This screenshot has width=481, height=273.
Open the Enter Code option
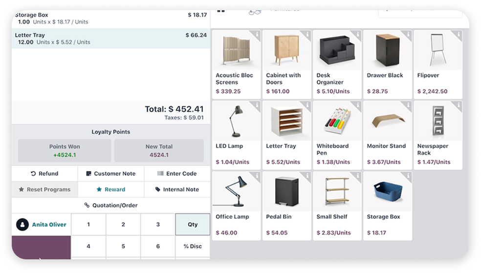(x=177, y=173)
